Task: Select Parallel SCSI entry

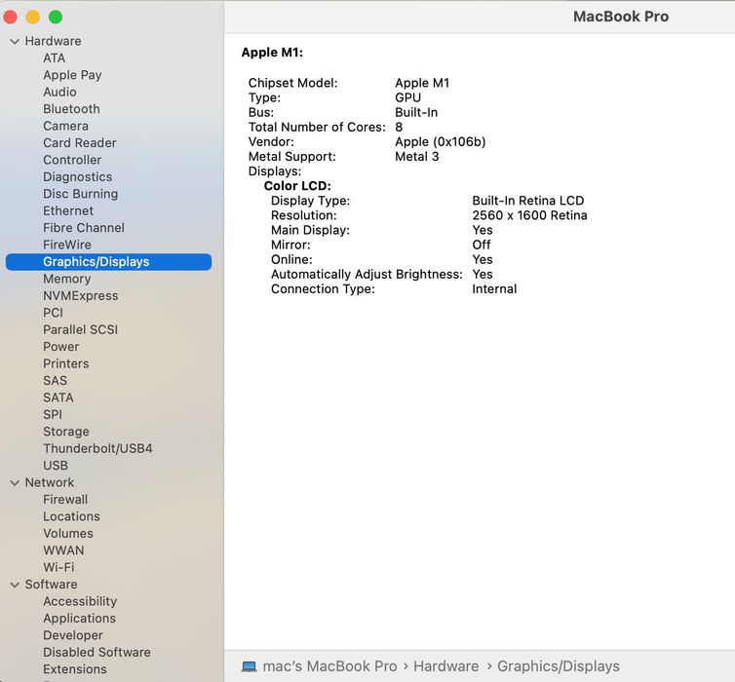Action: [80, 329]
